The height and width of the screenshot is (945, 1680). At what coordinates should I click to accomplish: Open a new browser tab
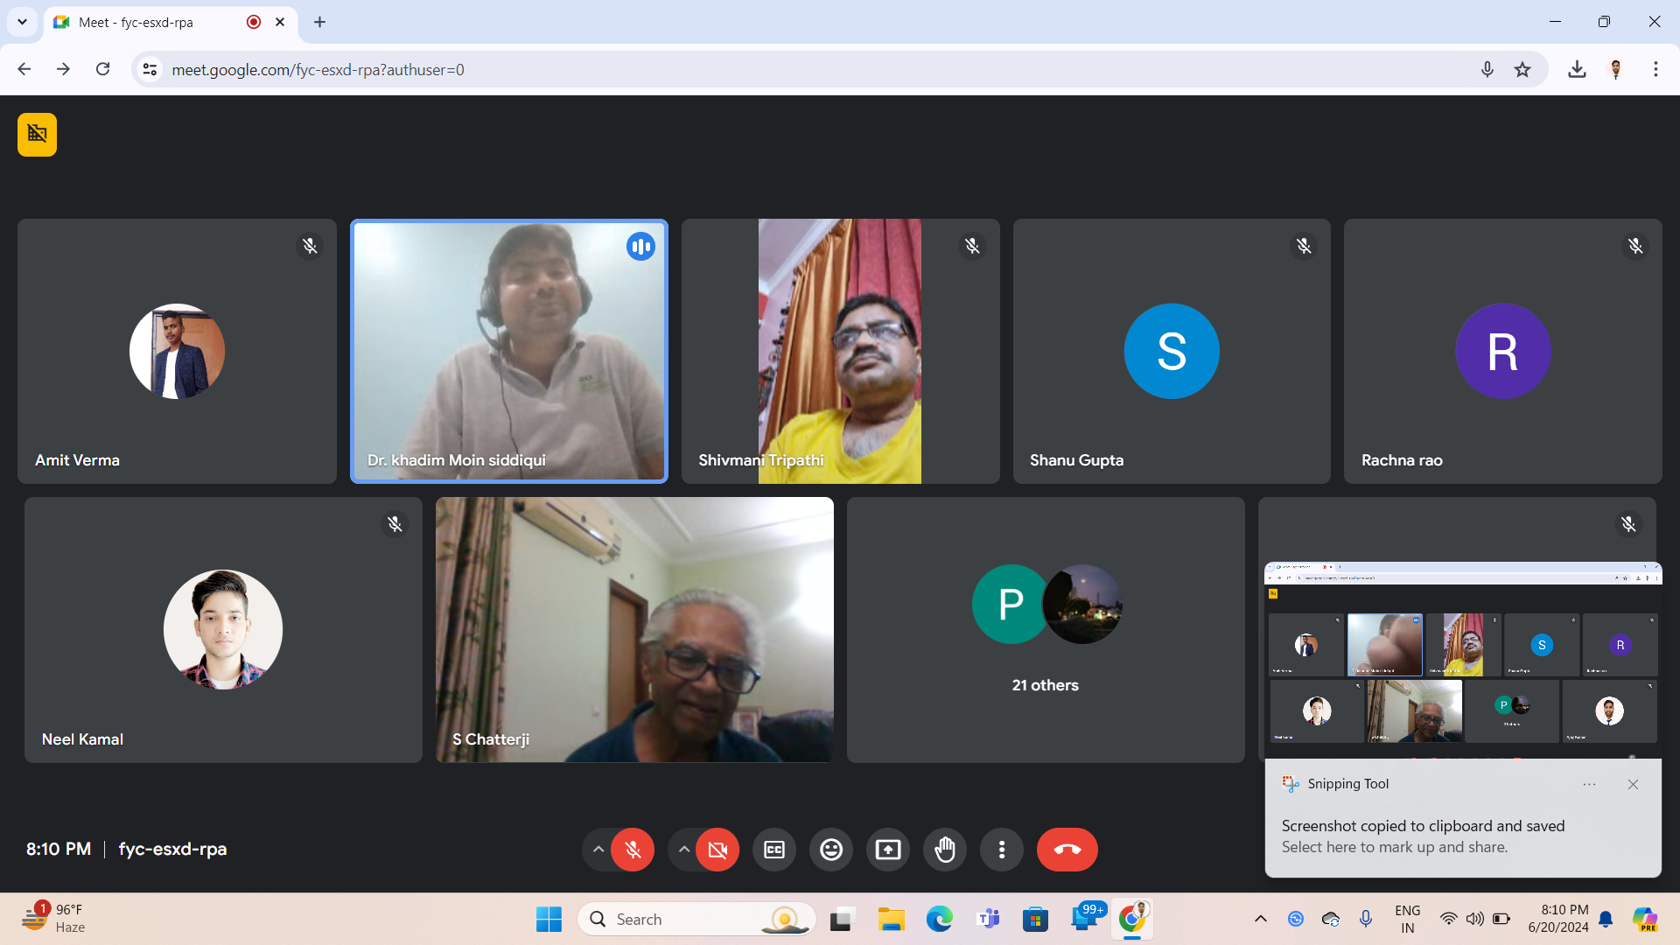click(319, 22)
